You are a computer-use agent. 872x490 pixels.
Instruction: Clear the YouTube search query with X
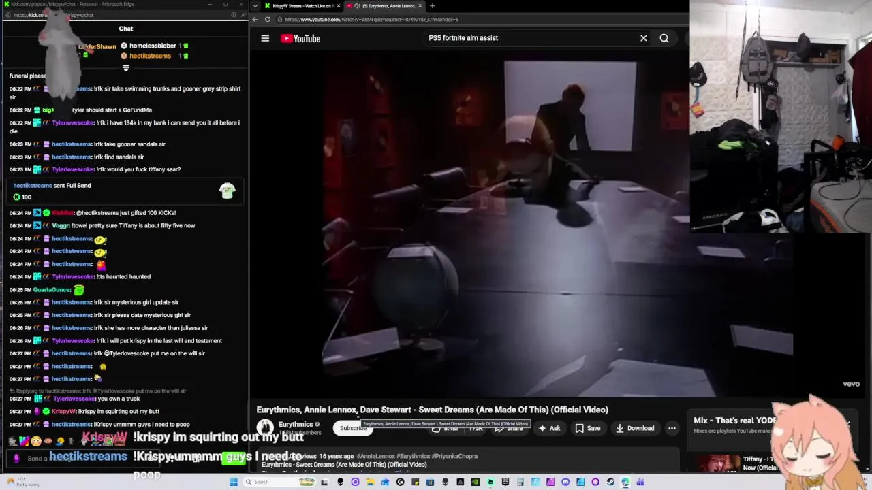click(643, 38)
